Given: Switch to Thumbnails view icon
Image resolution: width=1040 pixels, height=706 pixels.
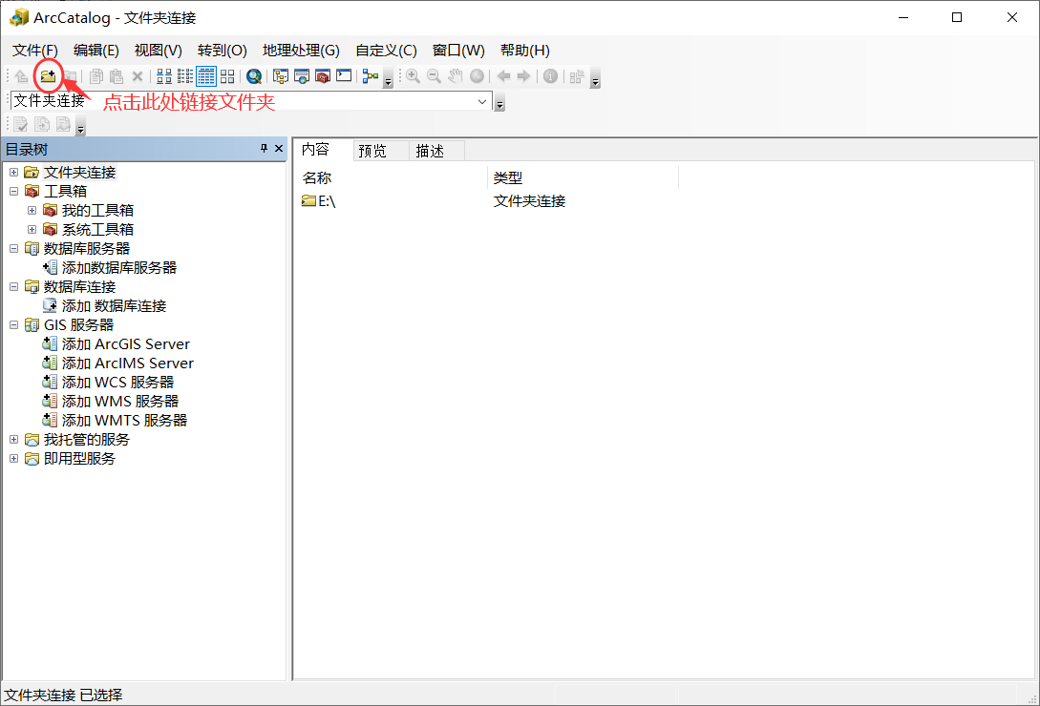Looking at the screenshot, I should click(x=227, y=76).
